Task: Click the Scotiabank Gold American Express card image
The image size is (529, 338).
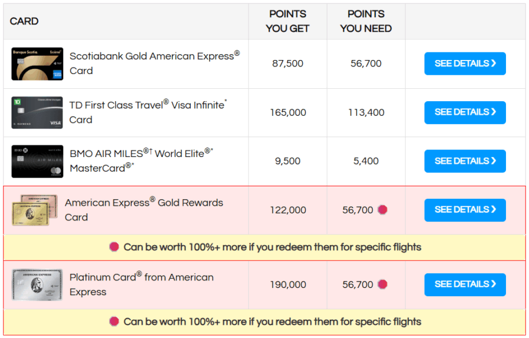Action: click(37, 63)
